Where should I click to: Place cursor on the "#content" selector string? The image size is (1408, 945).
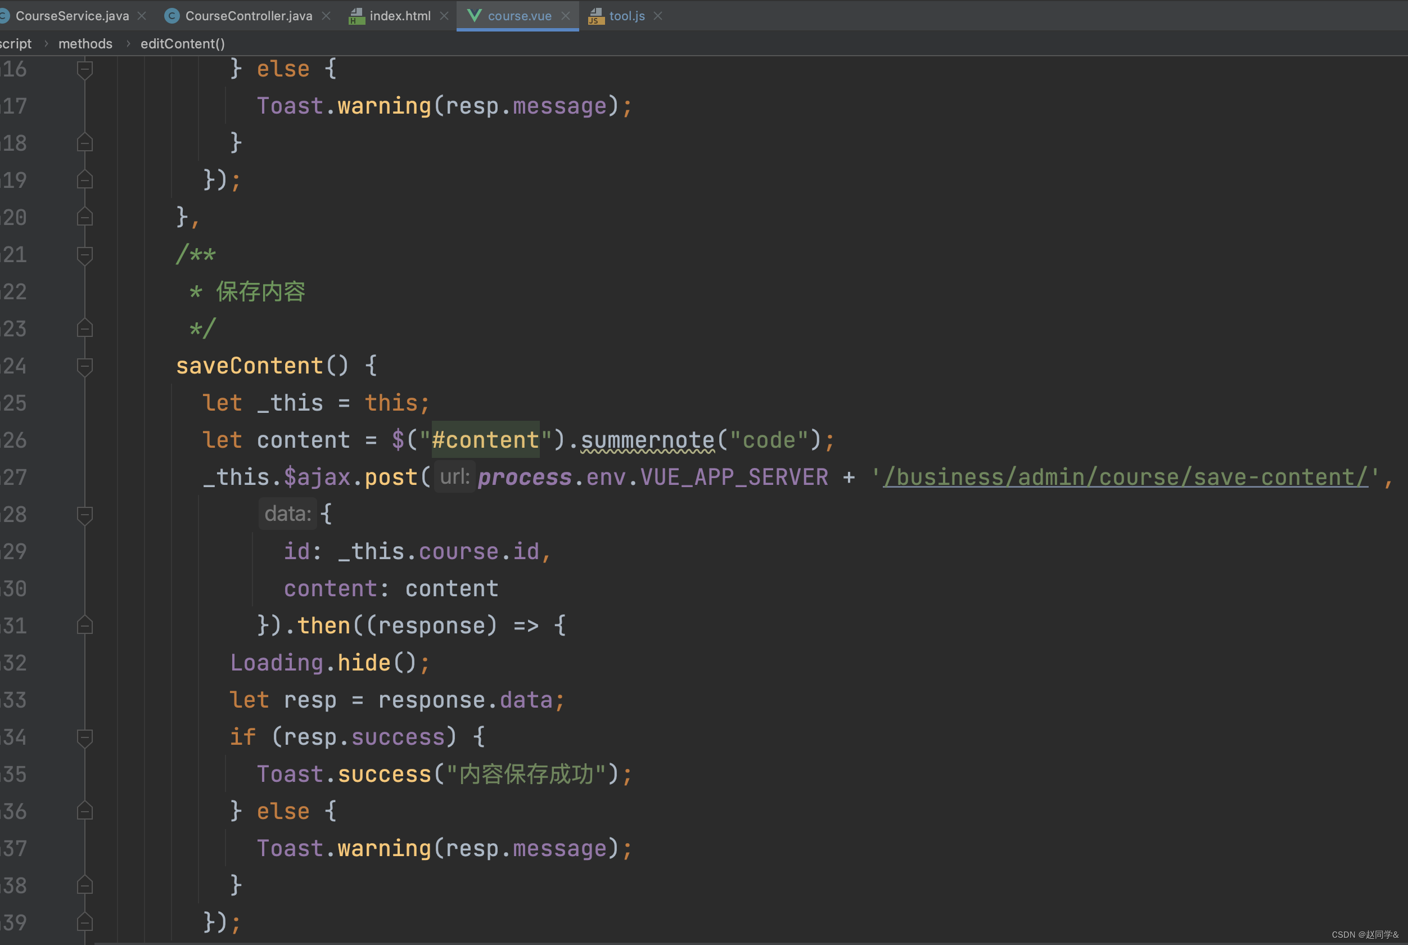click(485, 440)
